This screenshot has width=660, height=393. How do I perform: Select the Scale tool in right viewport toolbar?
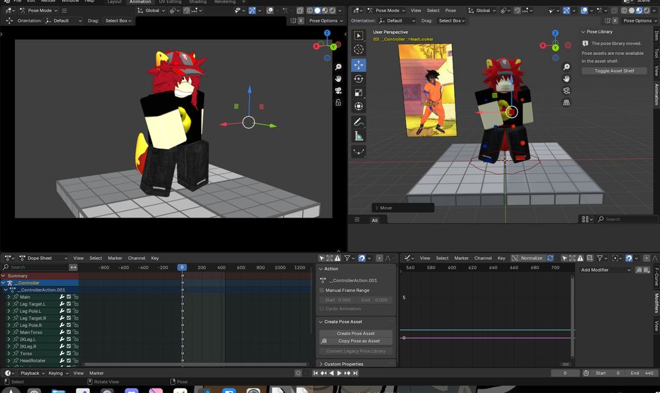point(358,92)
